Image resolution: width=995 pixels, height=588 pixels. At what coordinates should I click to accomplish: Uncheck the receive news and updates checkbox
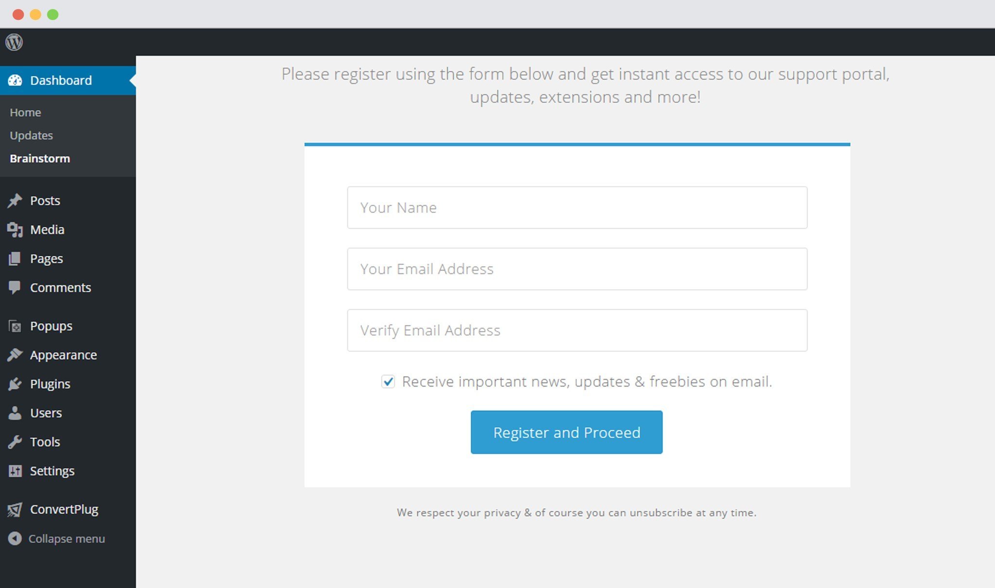[388, 382]
